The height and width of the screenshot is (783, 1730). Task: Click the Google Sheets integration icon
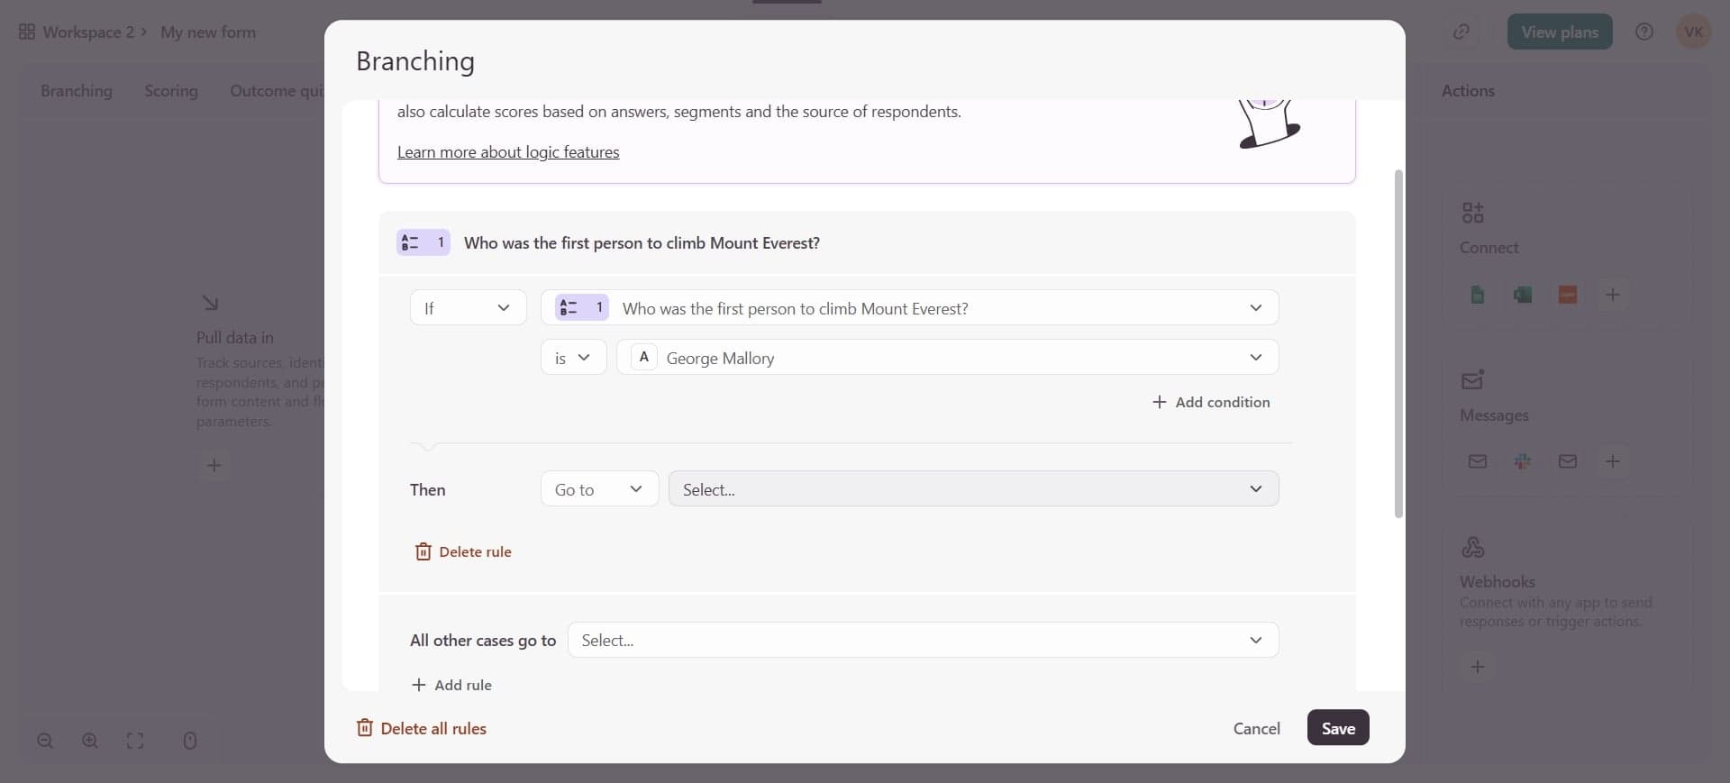(1478, 295)
